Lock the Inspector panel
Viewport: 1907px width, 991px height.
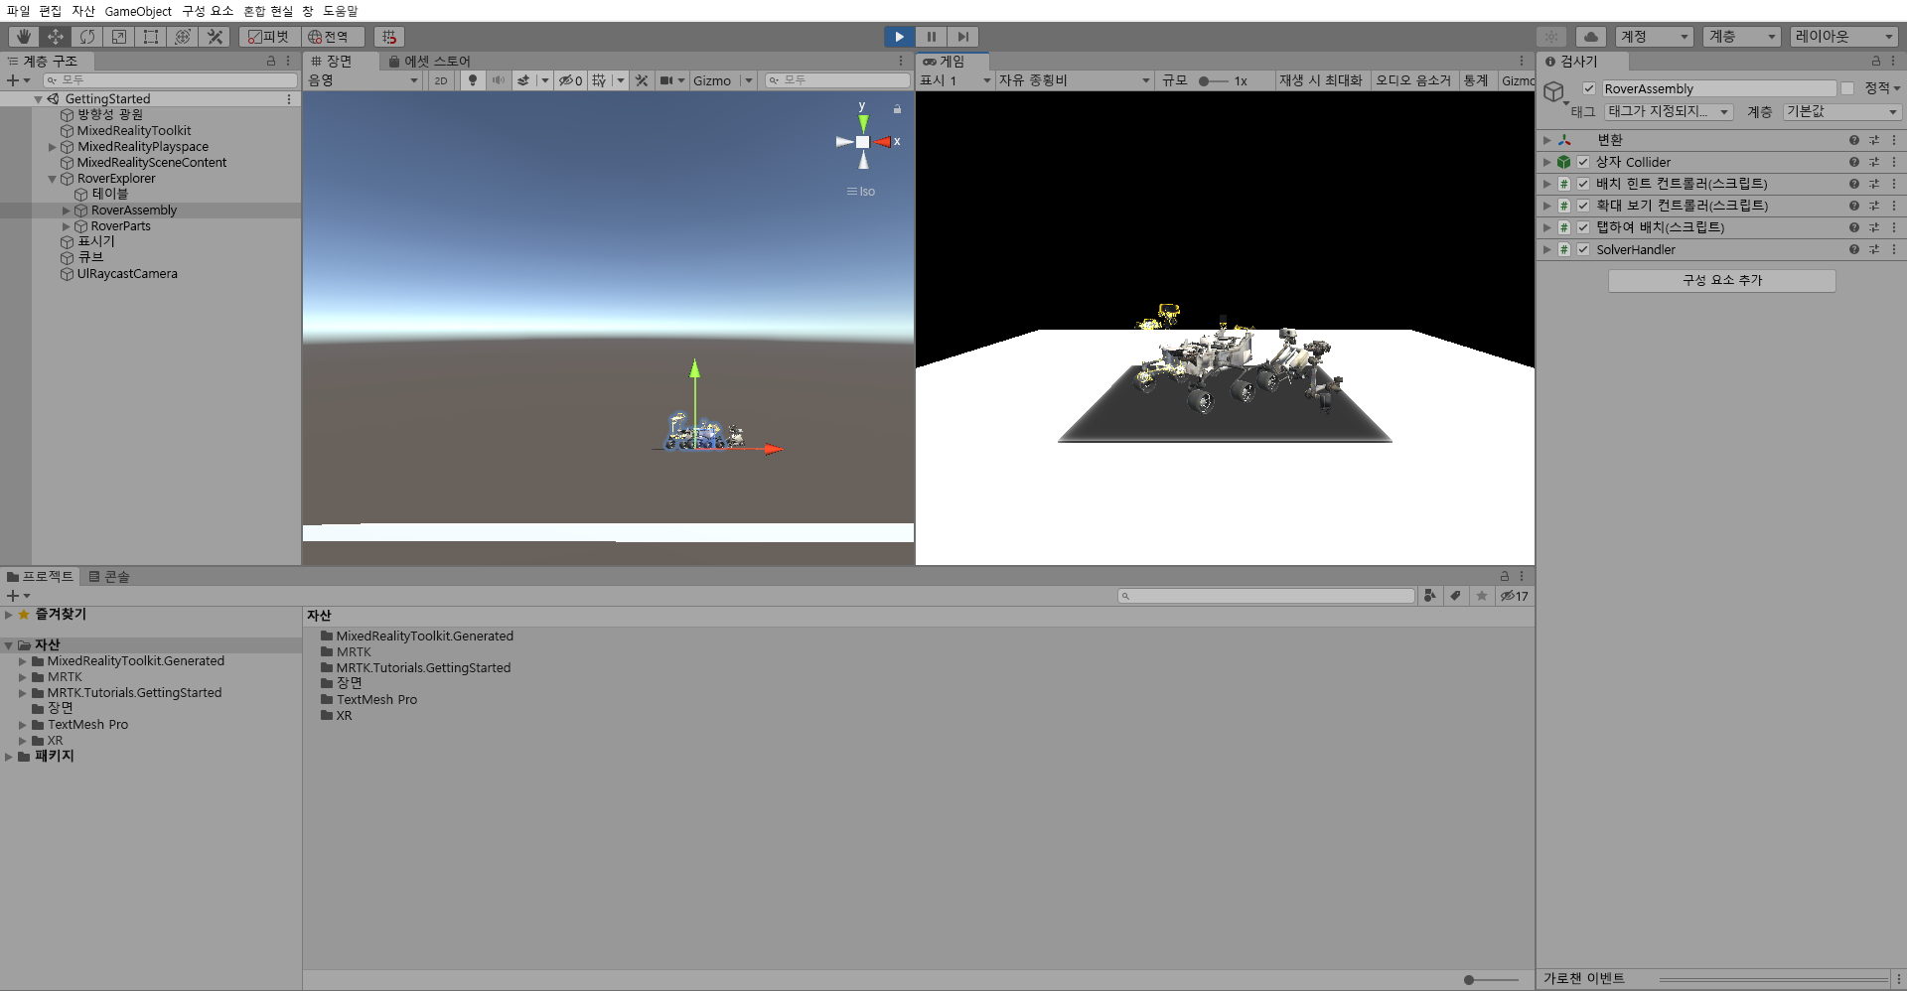(1876, 62)
